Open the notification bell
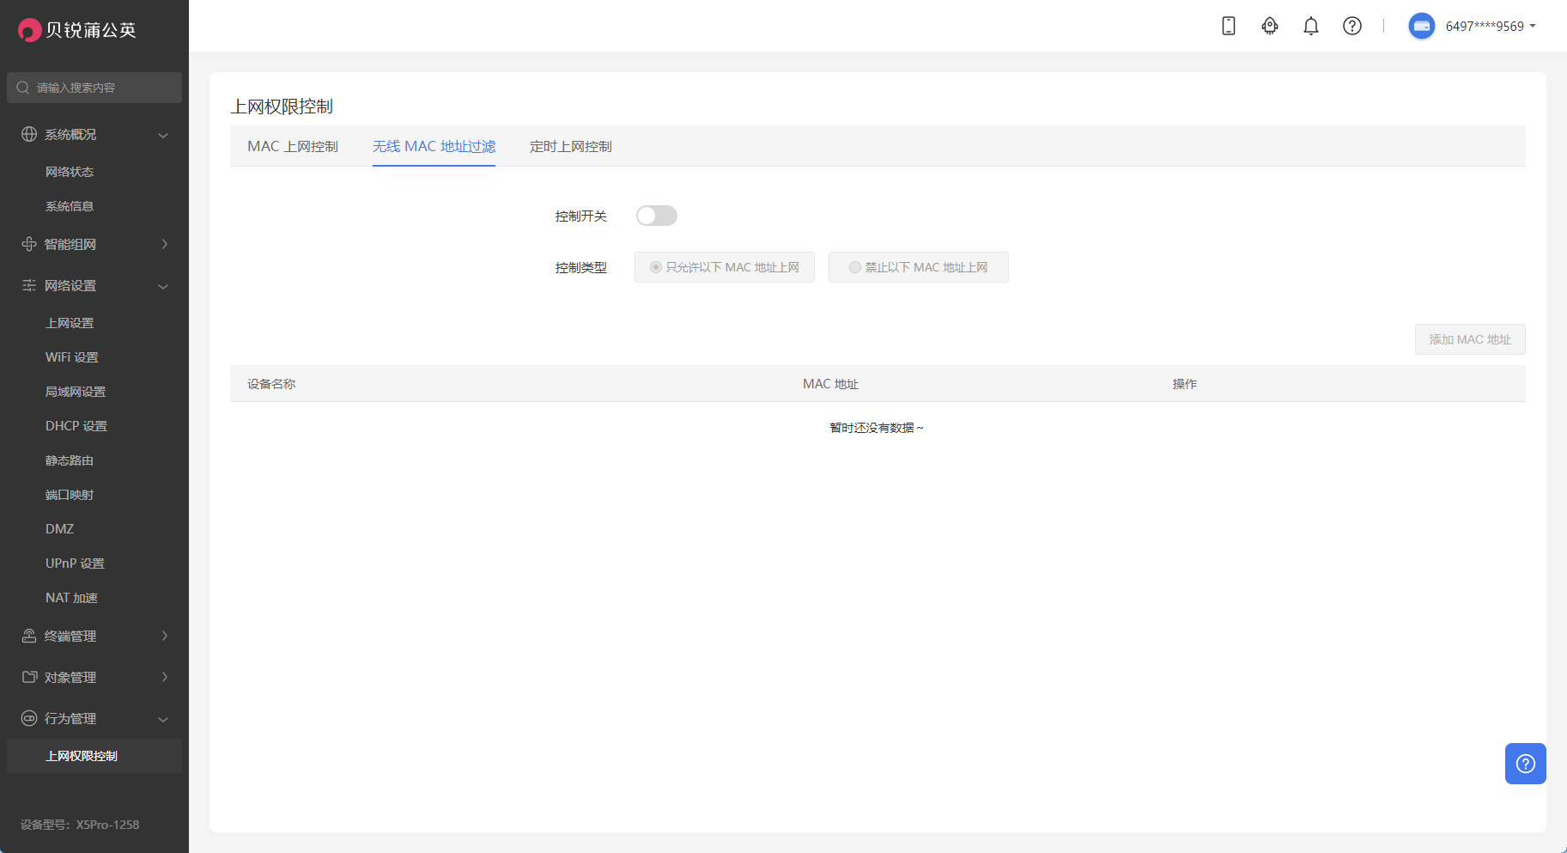 (1311, 26)
